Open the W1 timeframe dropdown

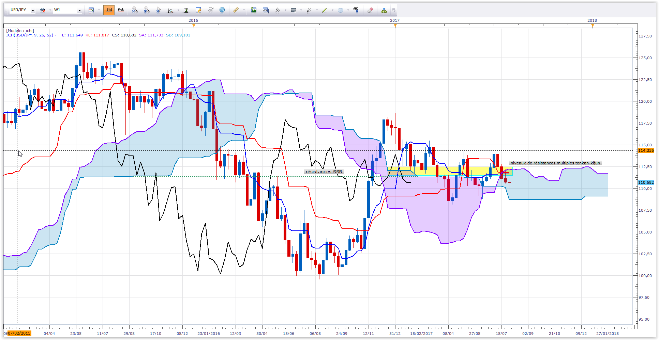pos(79,11)
